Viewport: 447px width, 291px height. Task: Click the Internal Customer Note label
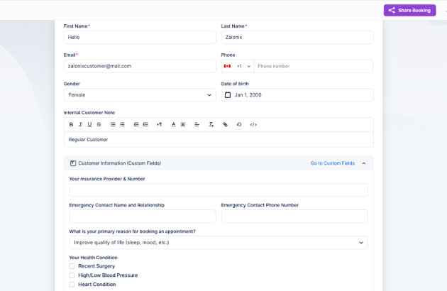(x=89, y=112)
